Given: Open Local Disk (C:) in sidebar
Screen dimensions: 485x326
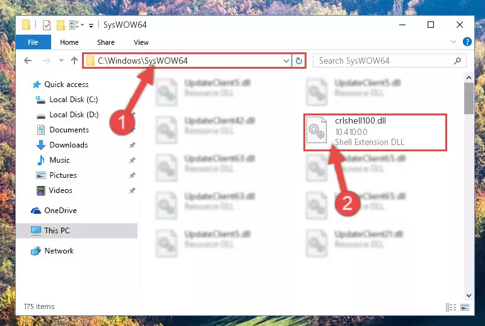Looking at the screenshot, I should pyautogui.click(x=74, y=100).
